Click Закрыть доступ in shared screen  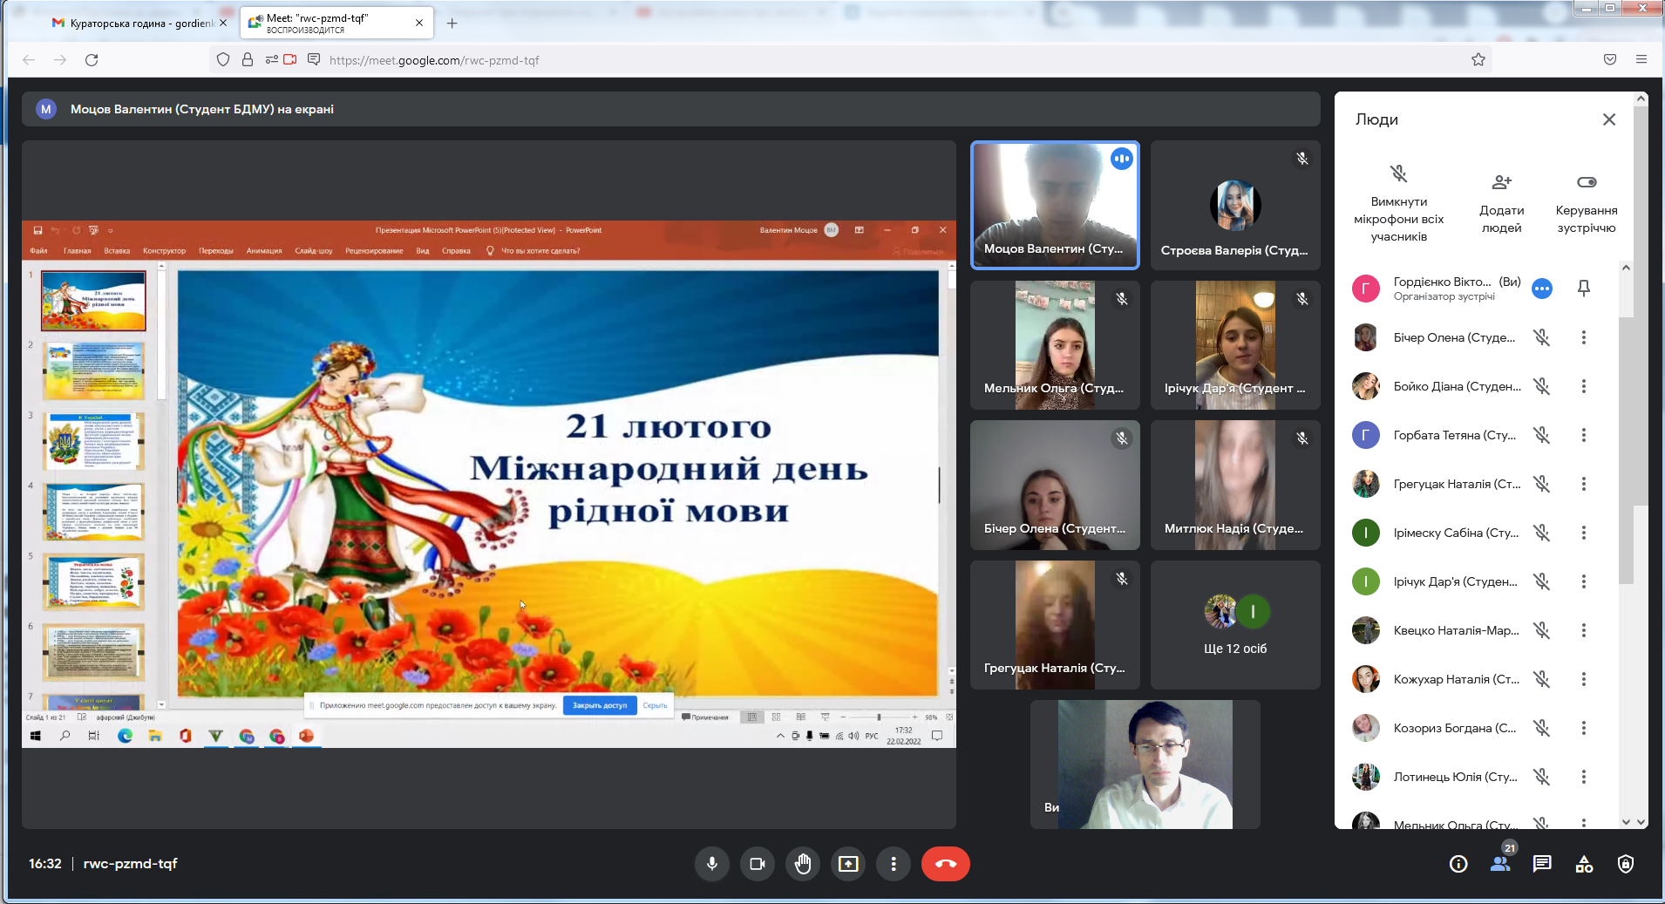pos(600,705)
